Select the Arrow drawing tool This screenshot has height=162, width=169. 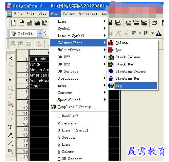coord(10,135)
